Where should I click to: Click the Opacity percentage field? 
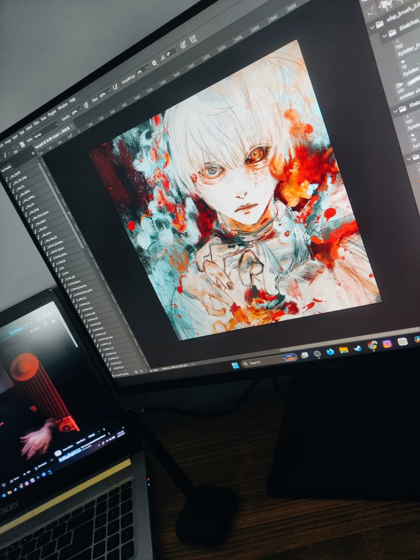[x=74, y=112]
